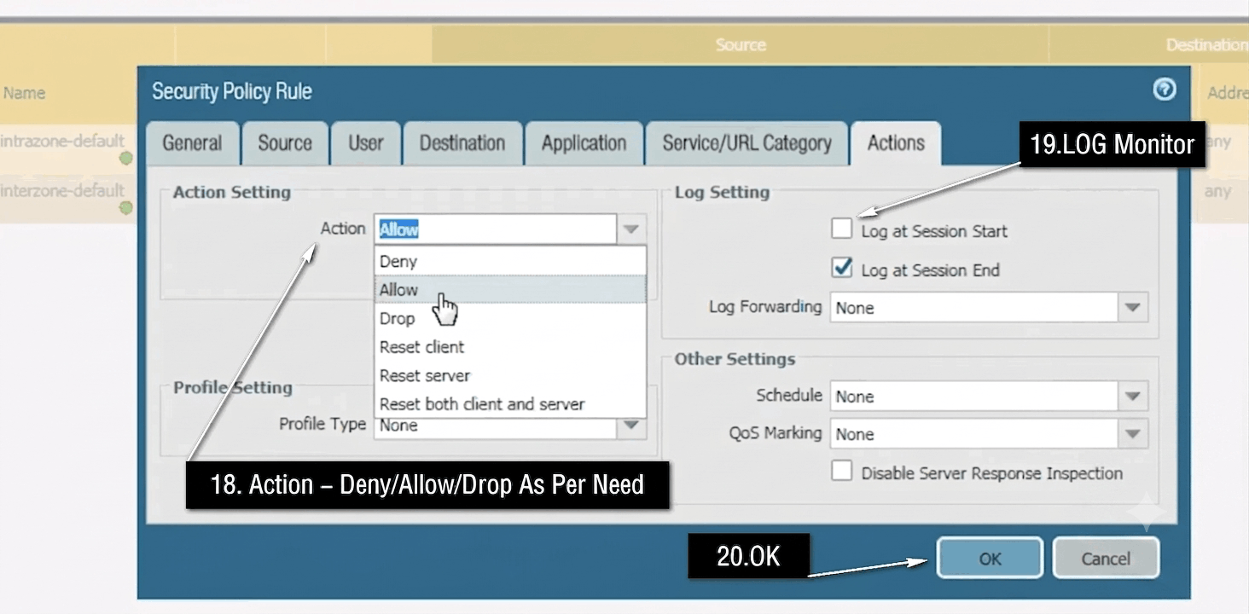Pick Reset both client and server
Viewport: 1249px width, 614px height.
coord(510,404)
